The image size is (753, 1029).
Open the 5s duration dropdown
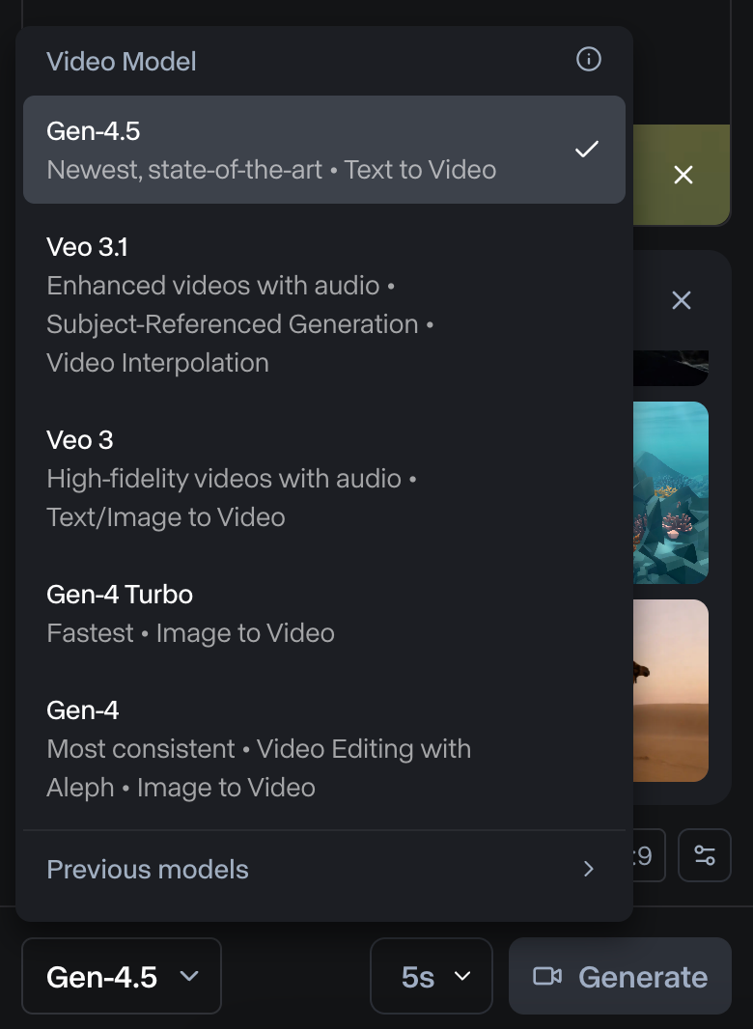click(x=431, y=976)
